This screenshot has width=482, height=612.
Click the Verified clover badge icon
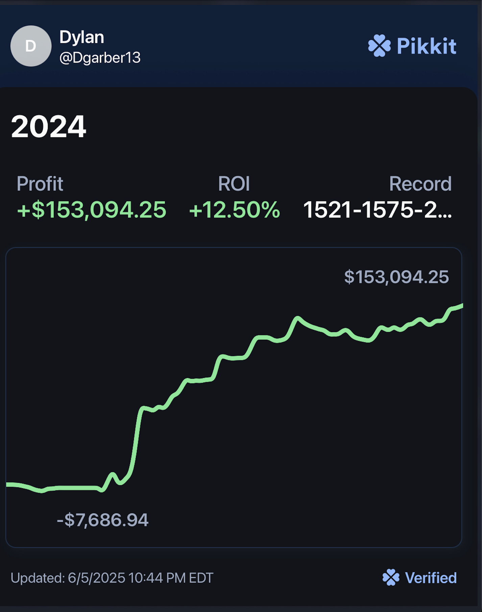click(x=391, y=577)
